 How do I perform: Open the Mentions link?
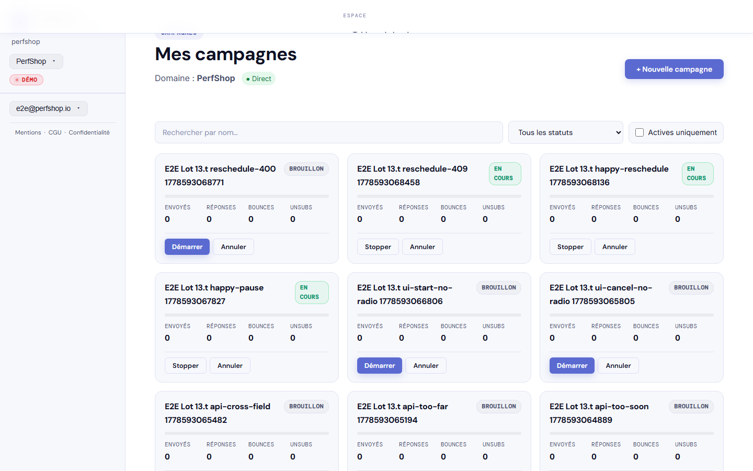(x=28, y=132)
